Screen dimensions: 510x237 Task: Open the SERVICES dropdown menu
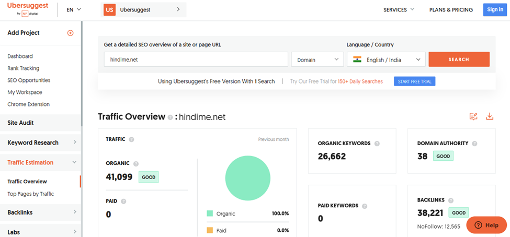click(399, 10)
